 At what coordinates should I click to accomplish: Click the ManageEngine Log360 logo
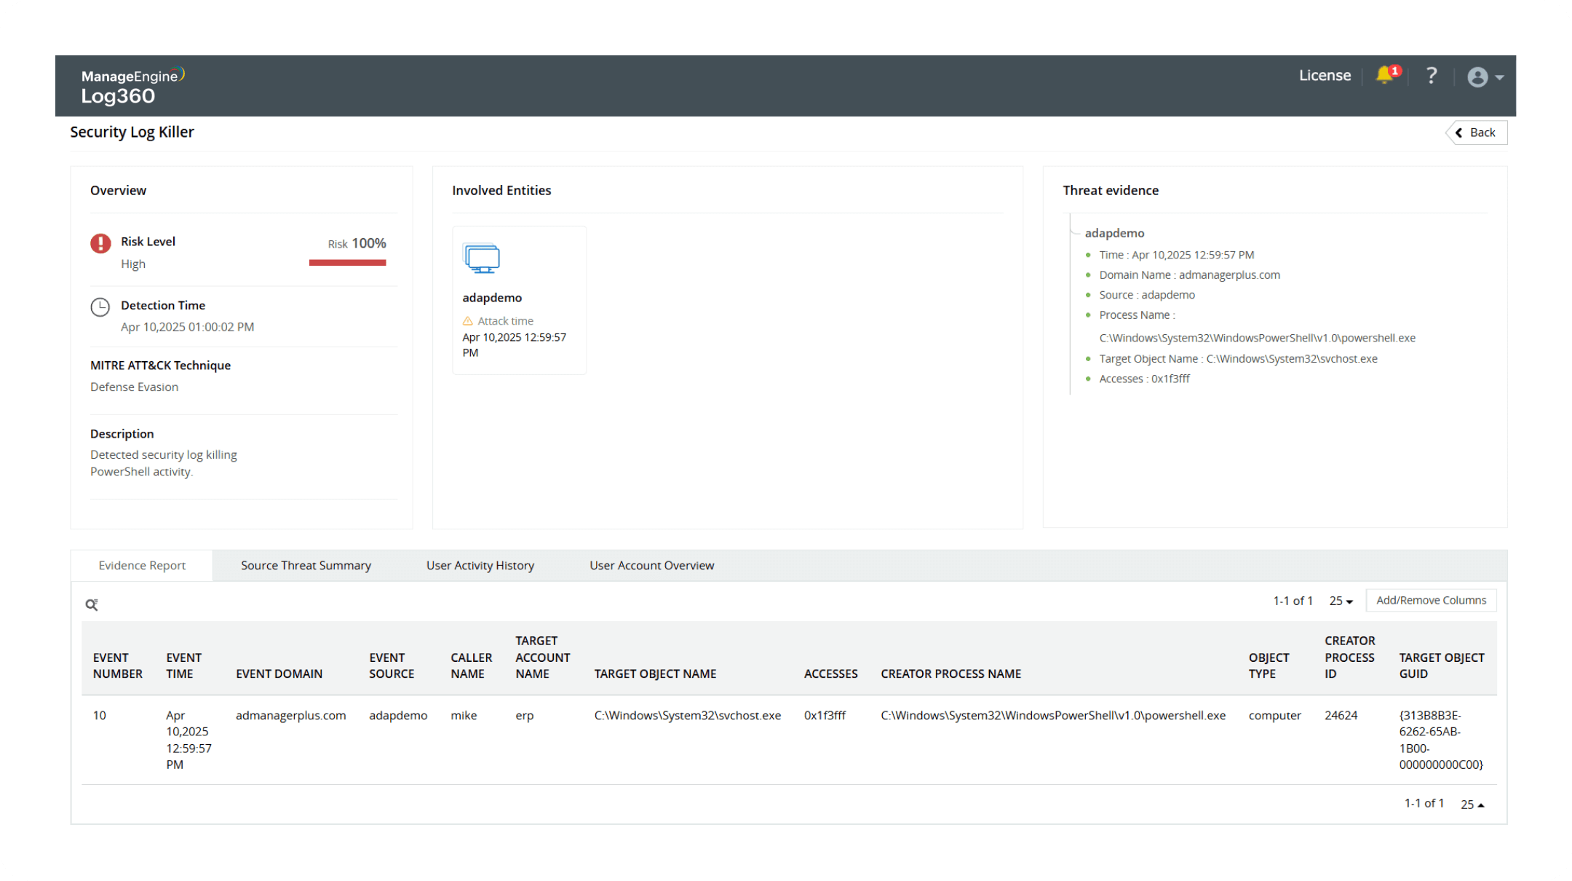coord(132,86)
